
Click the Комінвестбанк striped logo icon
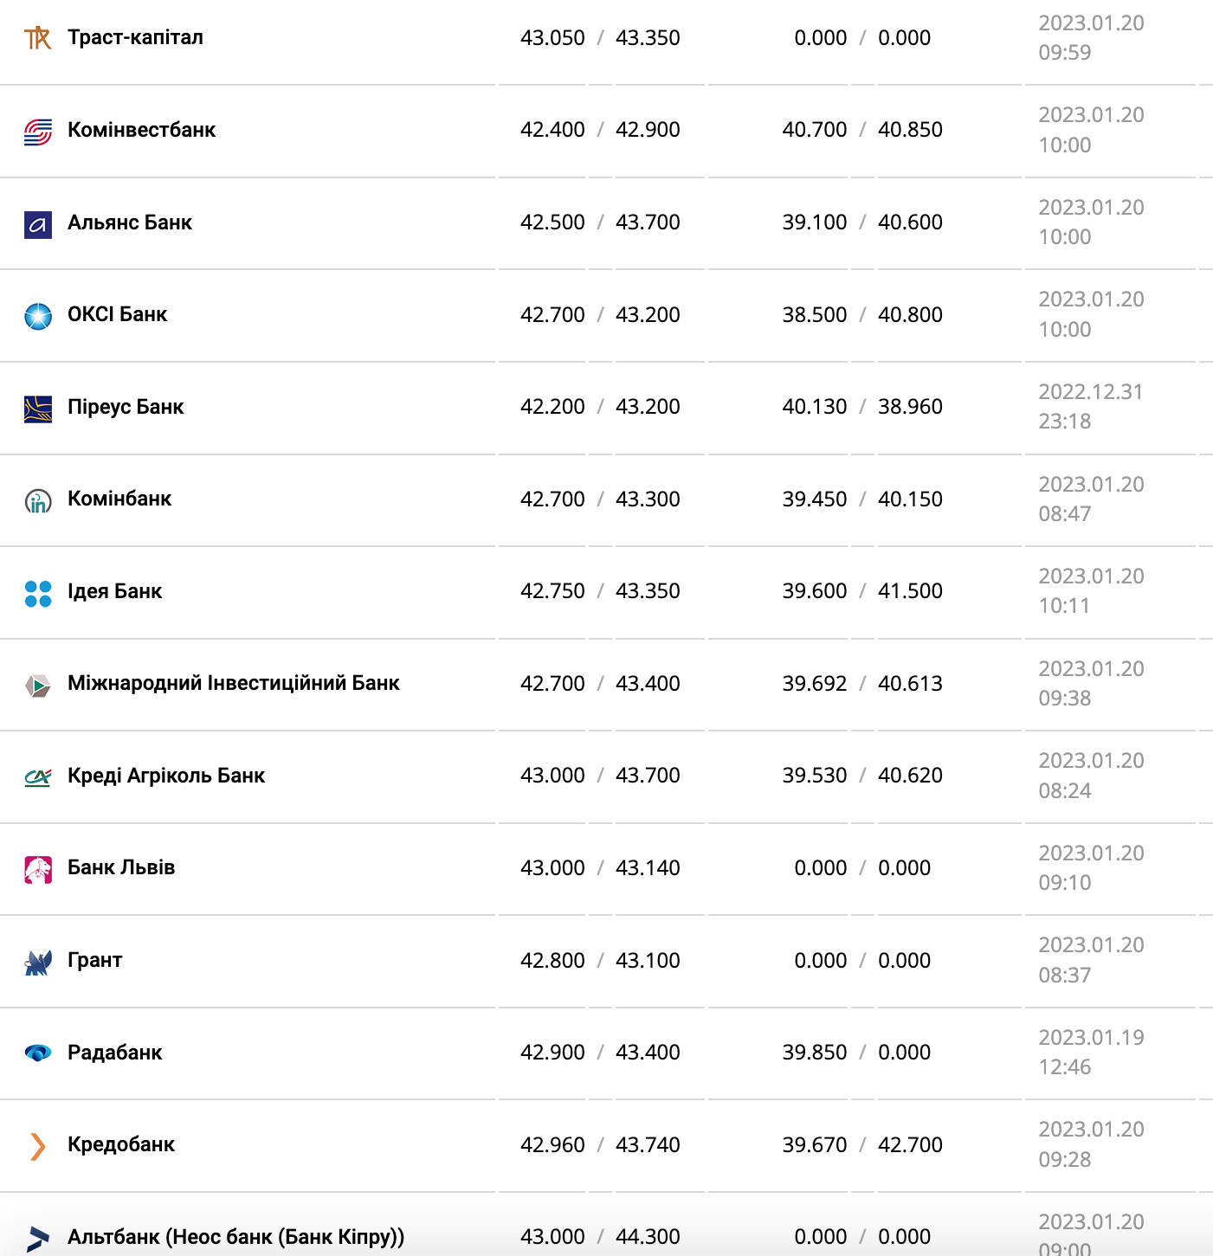tap(38, 132)
